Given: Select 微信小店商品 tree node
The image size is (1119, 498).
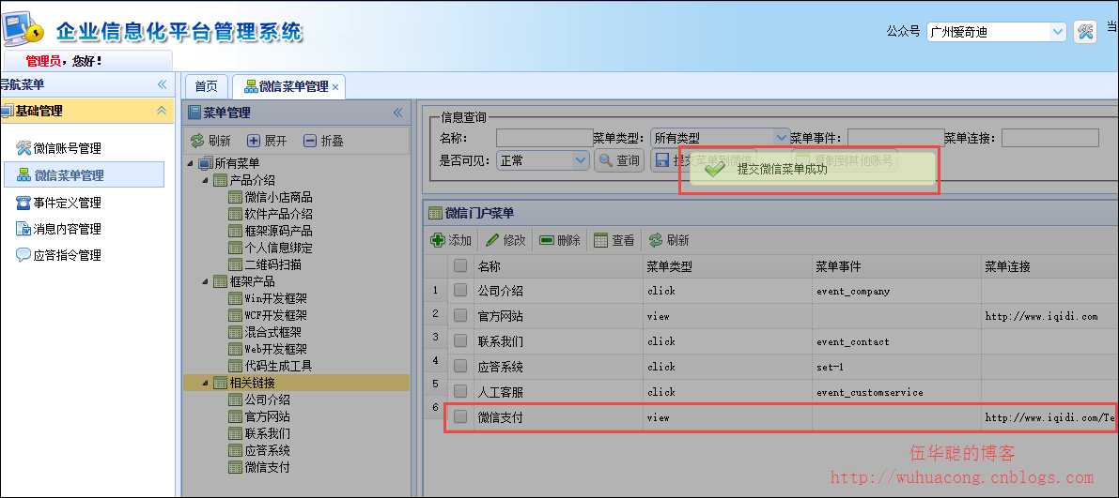Looking at the screenshot, I should tap(272, 197).
